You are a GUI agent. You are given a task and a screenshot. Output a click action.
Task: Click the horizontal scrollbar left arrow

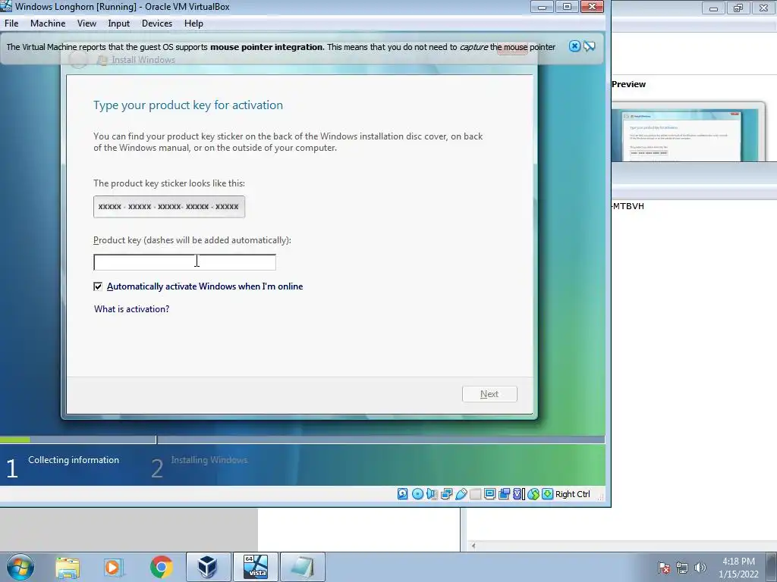point(473,546)
